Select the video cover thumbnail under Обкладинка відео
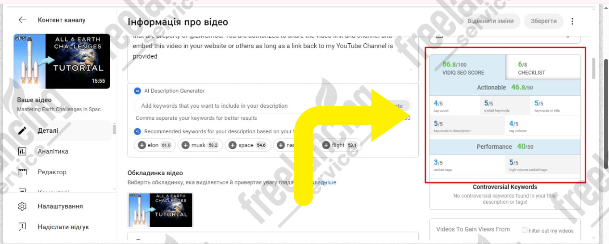This screenshot has width=609, height=244. (x=161, y=210)
